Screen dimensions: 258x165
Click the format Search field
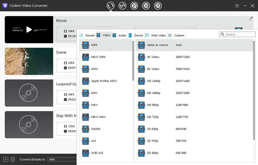(x=237, y=35)
